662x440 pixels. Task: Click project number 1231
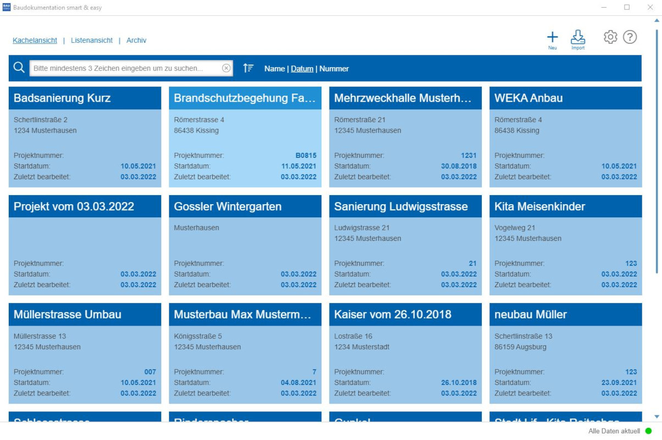click(x=469, y=156)
